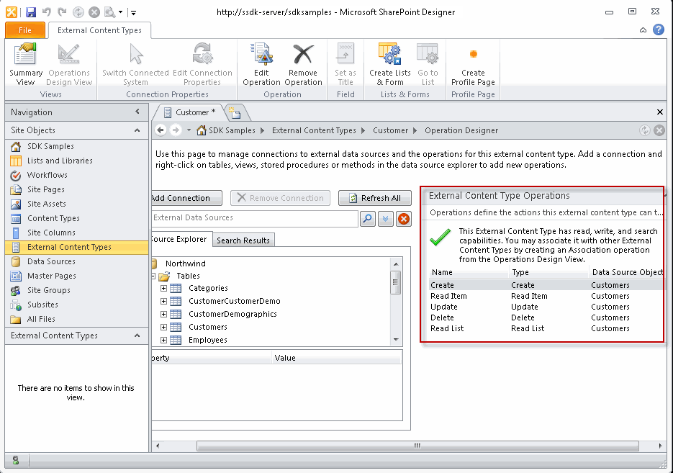Click the Refresh All button
The width and height of the screenshot is (673, 473).
pyautogui.click(x=374, y=197)
